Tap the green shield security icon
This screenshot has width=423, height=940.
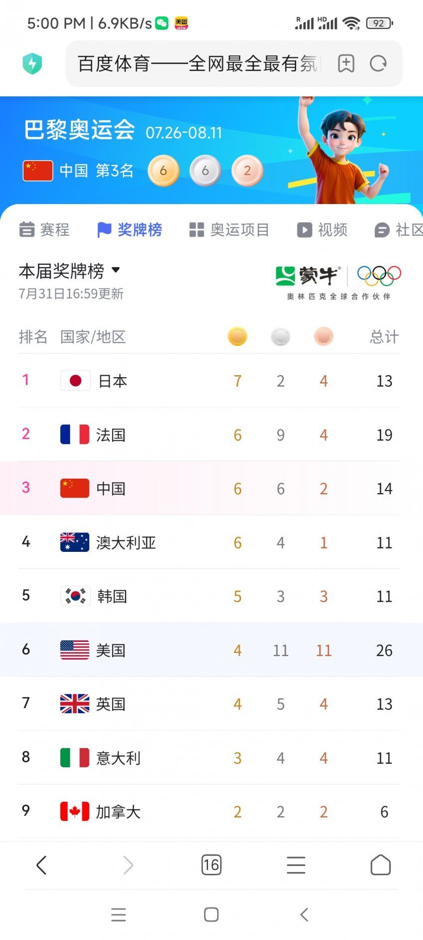(x=32, y=64)
